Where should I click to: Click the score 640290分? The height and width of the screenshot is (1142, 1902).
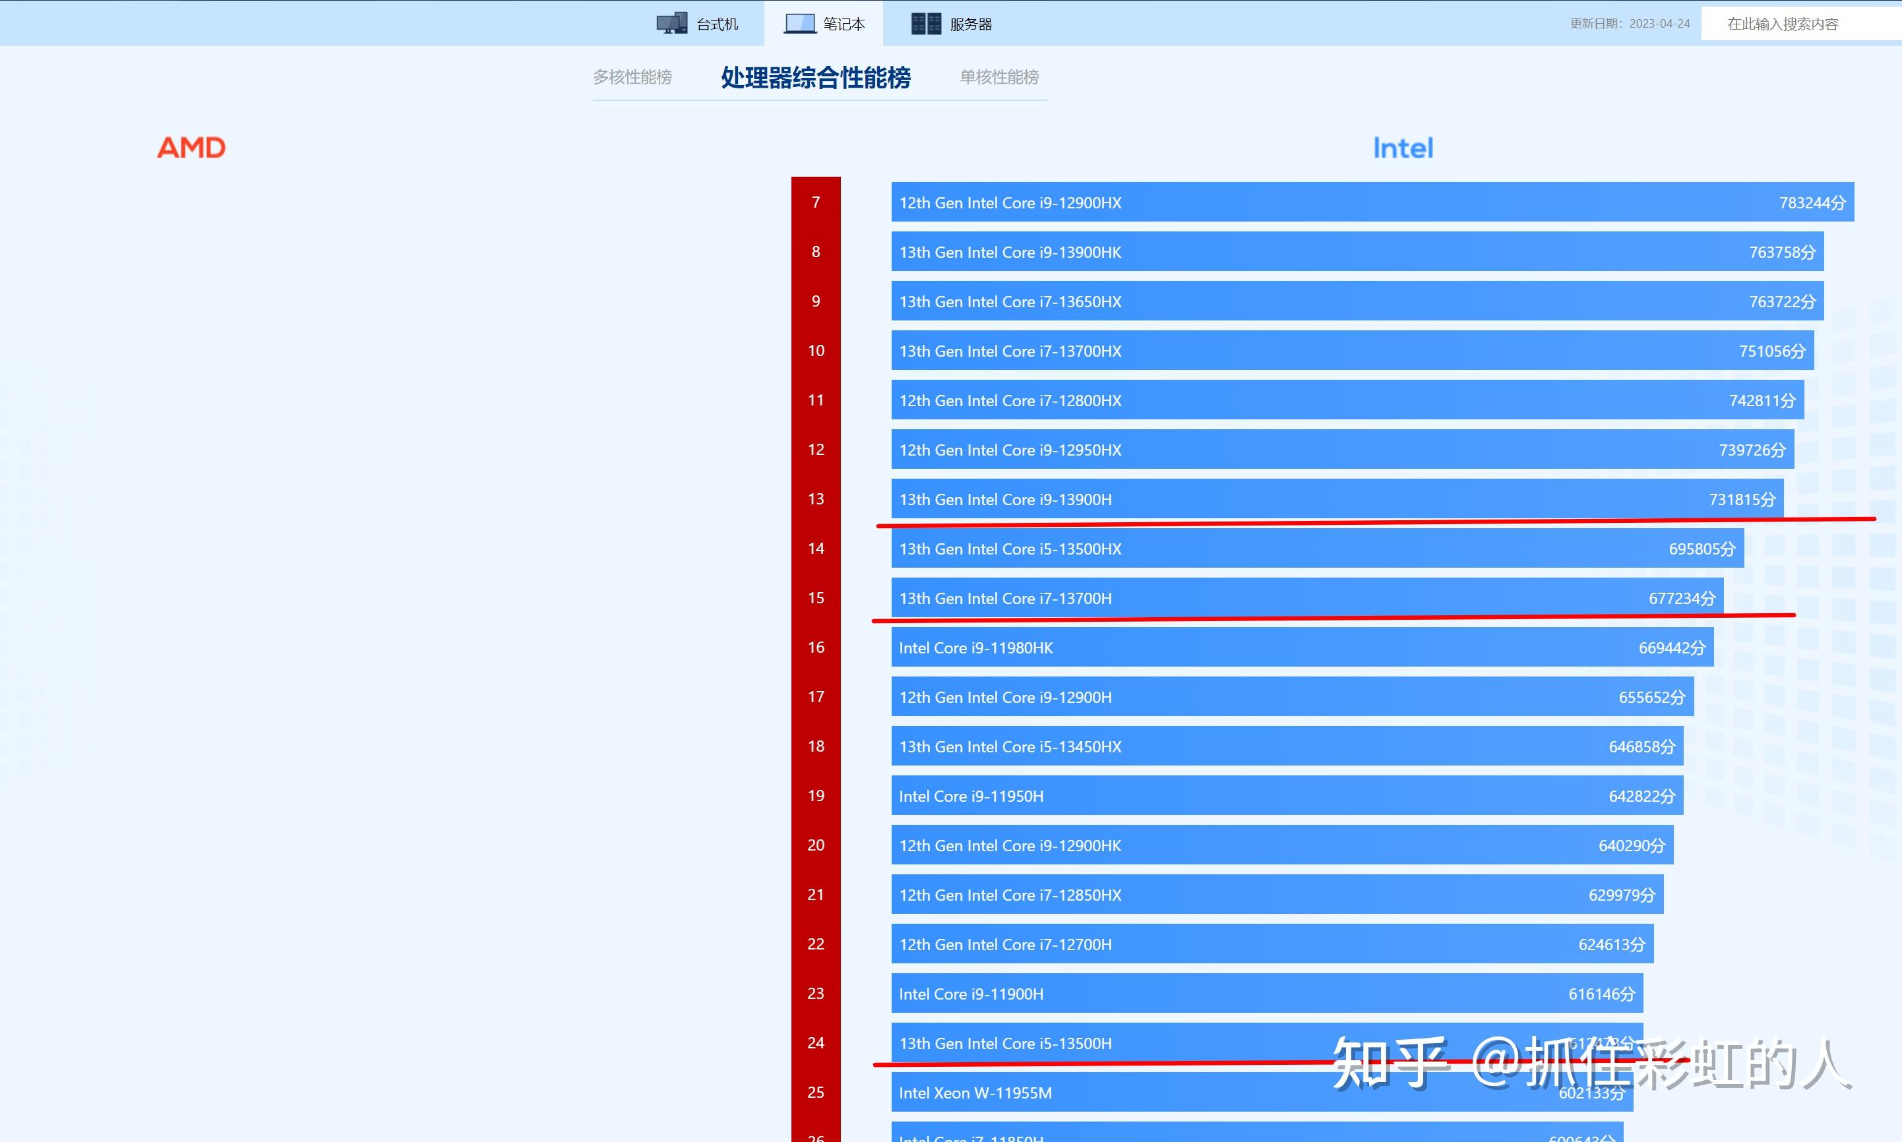1632,846
